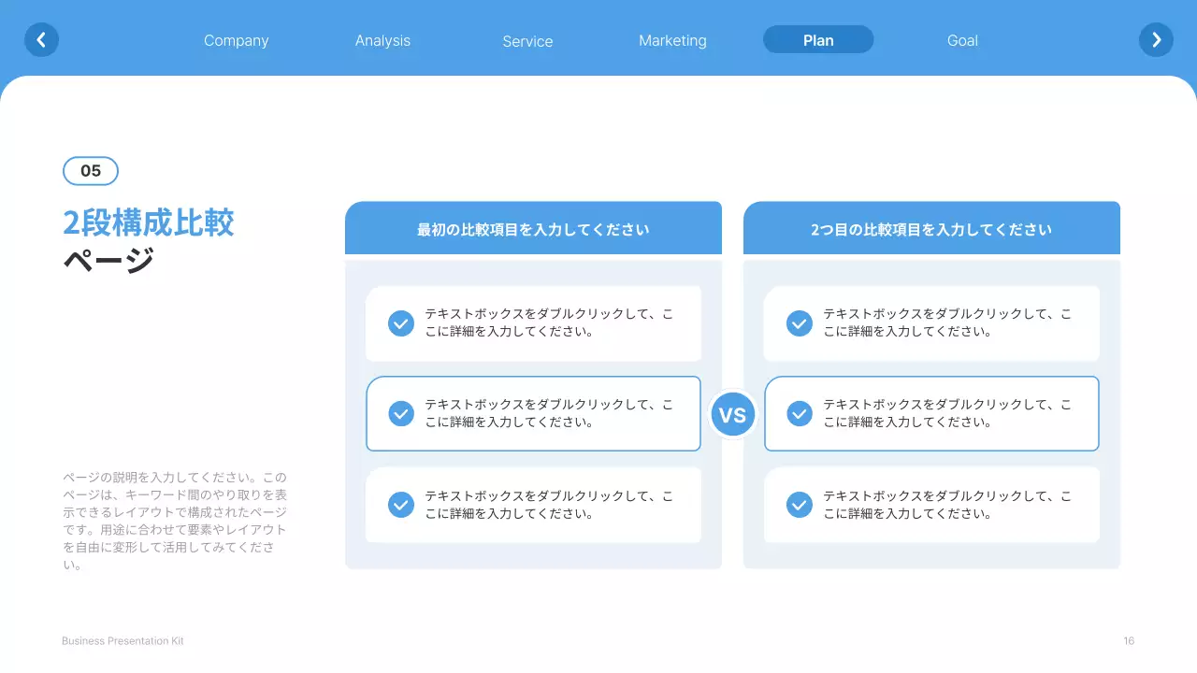Switch to the Company tab

pyautogui.click(x=236, y=40)
